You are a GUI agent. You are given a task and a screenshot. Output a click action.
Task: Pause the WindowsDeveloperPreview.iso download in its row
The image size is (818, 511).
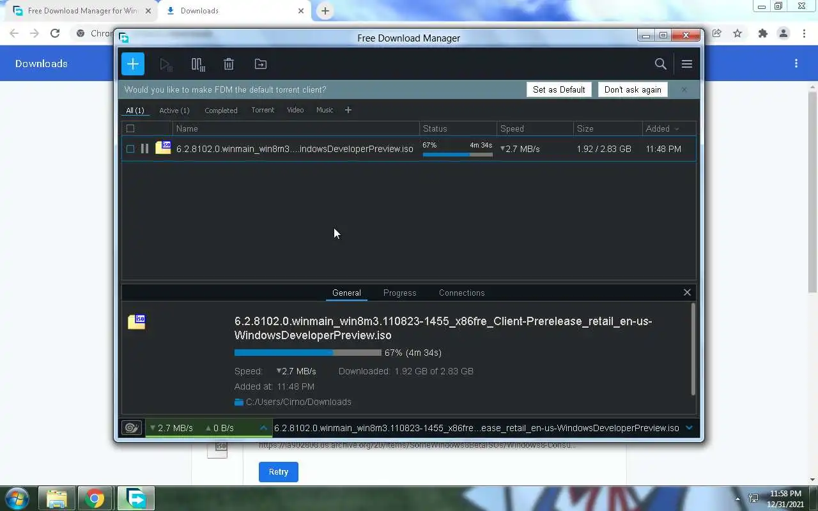point(144,149)
